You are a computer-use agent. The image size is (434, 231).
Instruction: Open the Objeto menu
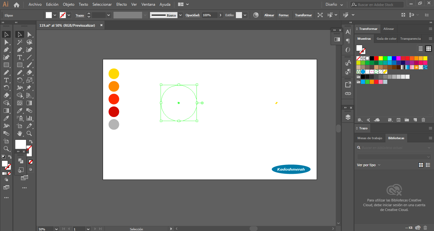[68, 5]
